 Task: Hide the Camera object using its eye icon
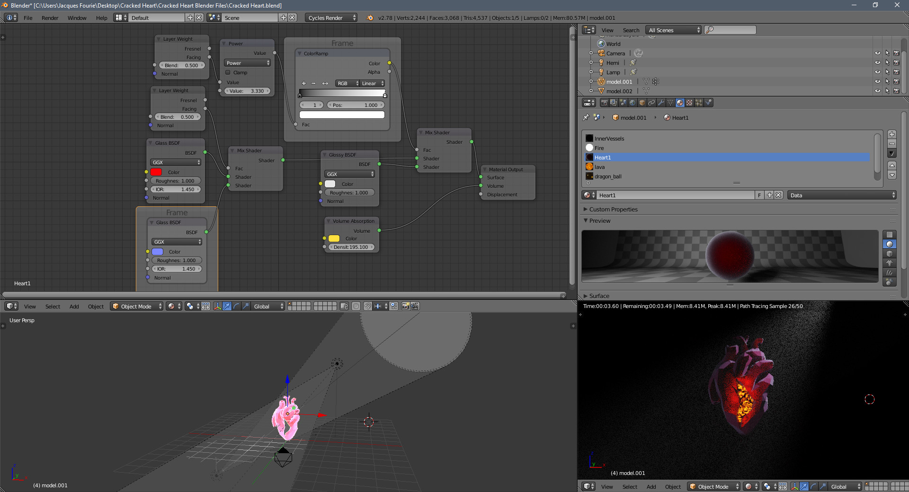coord(877,53)
